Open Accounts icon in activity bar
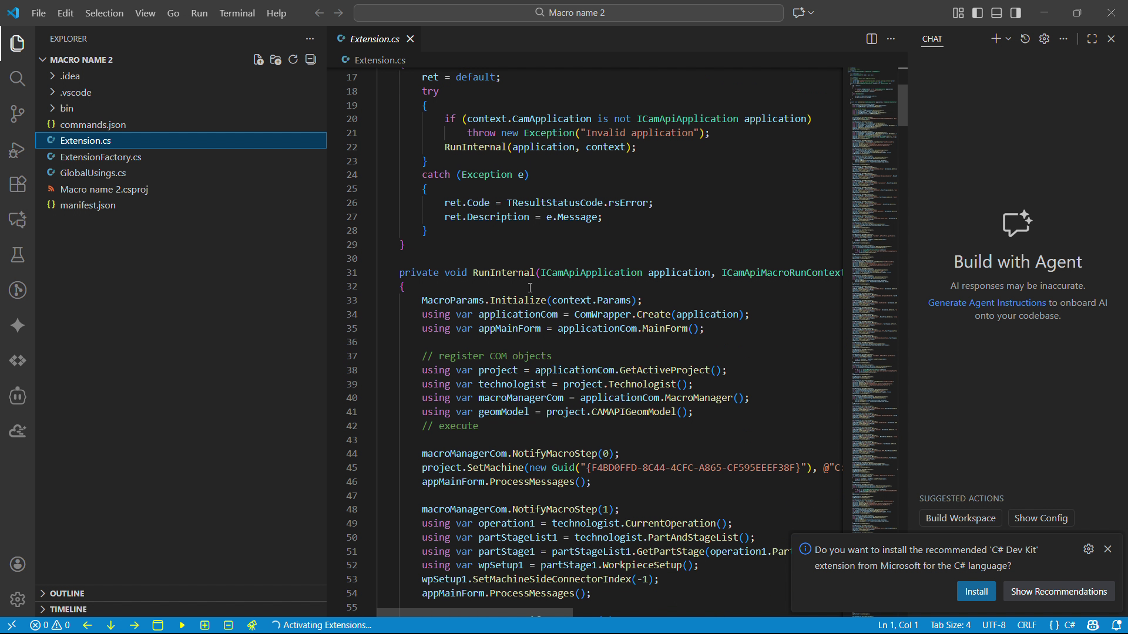1128x634 pixels. click(18, 564)
